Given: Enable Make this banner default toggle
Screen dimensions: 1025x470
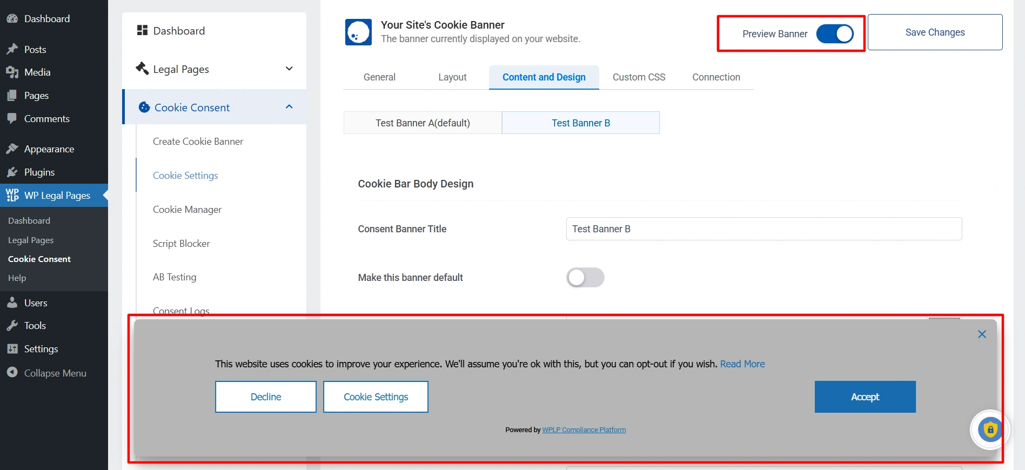Looking at the screenshot, I should [x=585, y=278].
